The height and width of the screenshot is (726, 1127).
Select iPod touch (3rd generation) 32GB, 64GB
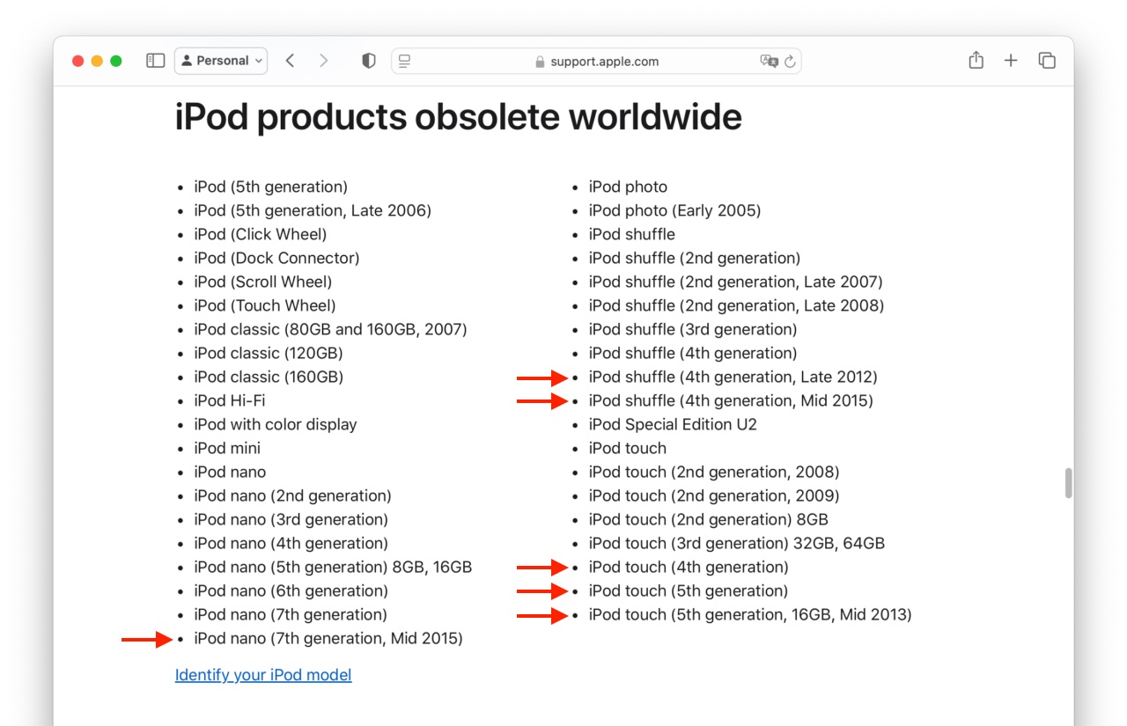pyautogui.click(x=737, y=543)
